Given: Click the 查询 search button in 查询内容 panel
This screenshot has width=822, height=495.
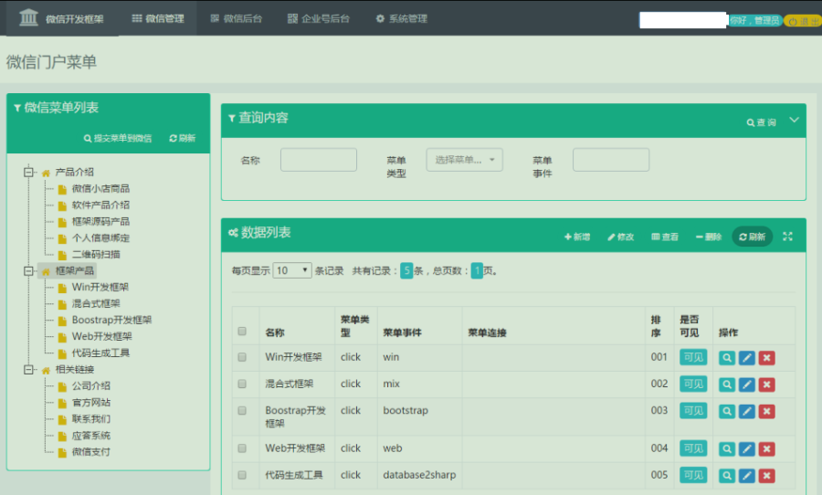Looking at the screenshot, I should point(761,122).
